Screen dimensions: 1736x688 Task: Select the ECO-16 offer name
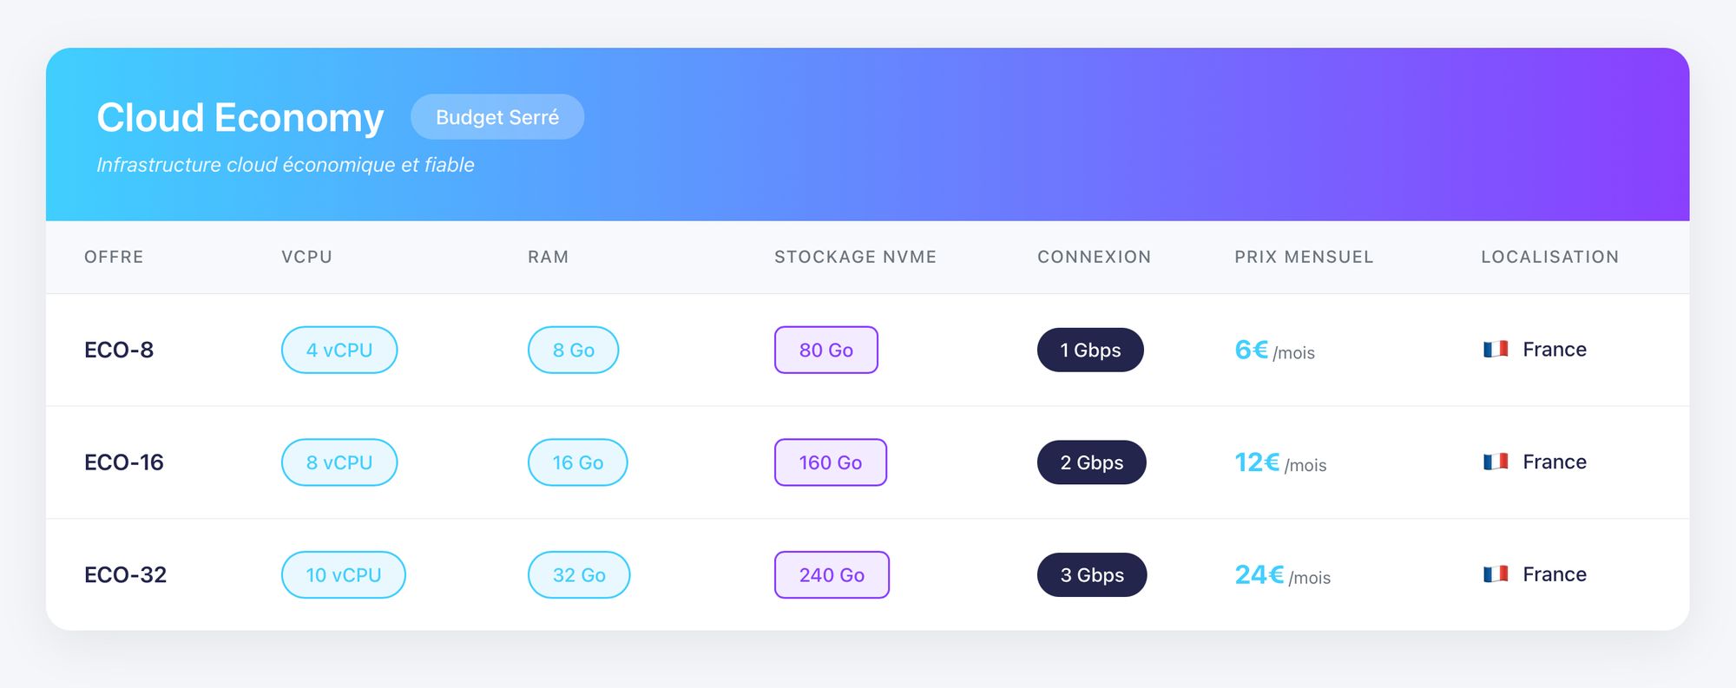click(124, 462)
